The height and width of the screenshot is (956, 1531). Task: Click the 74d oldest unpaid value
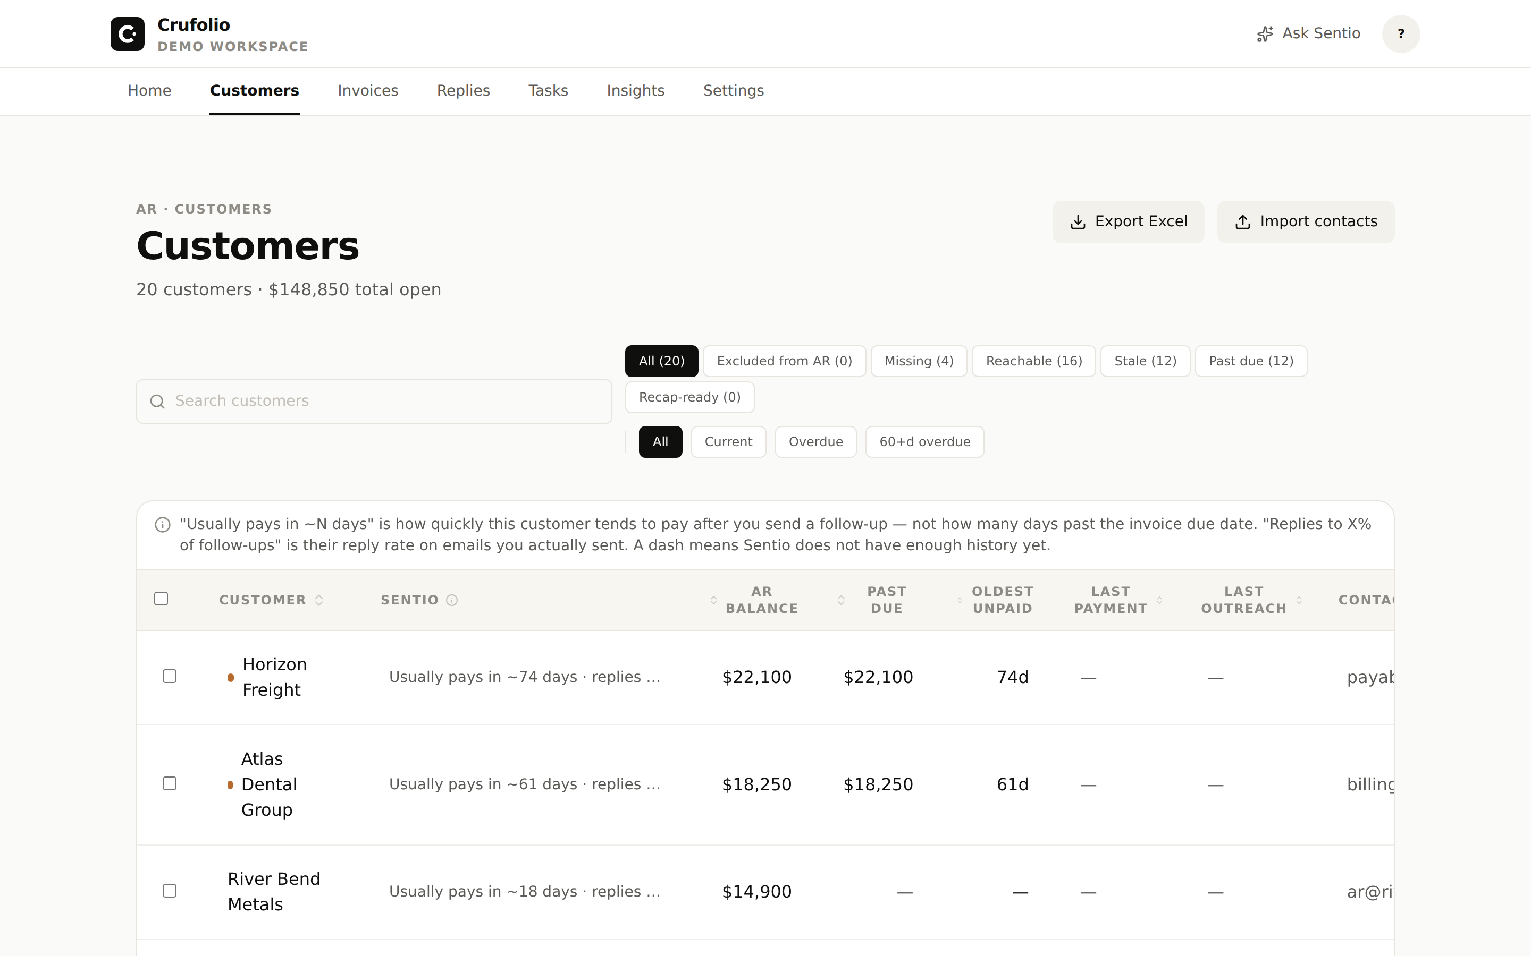pyautogui.click(x=1012, y=677)
